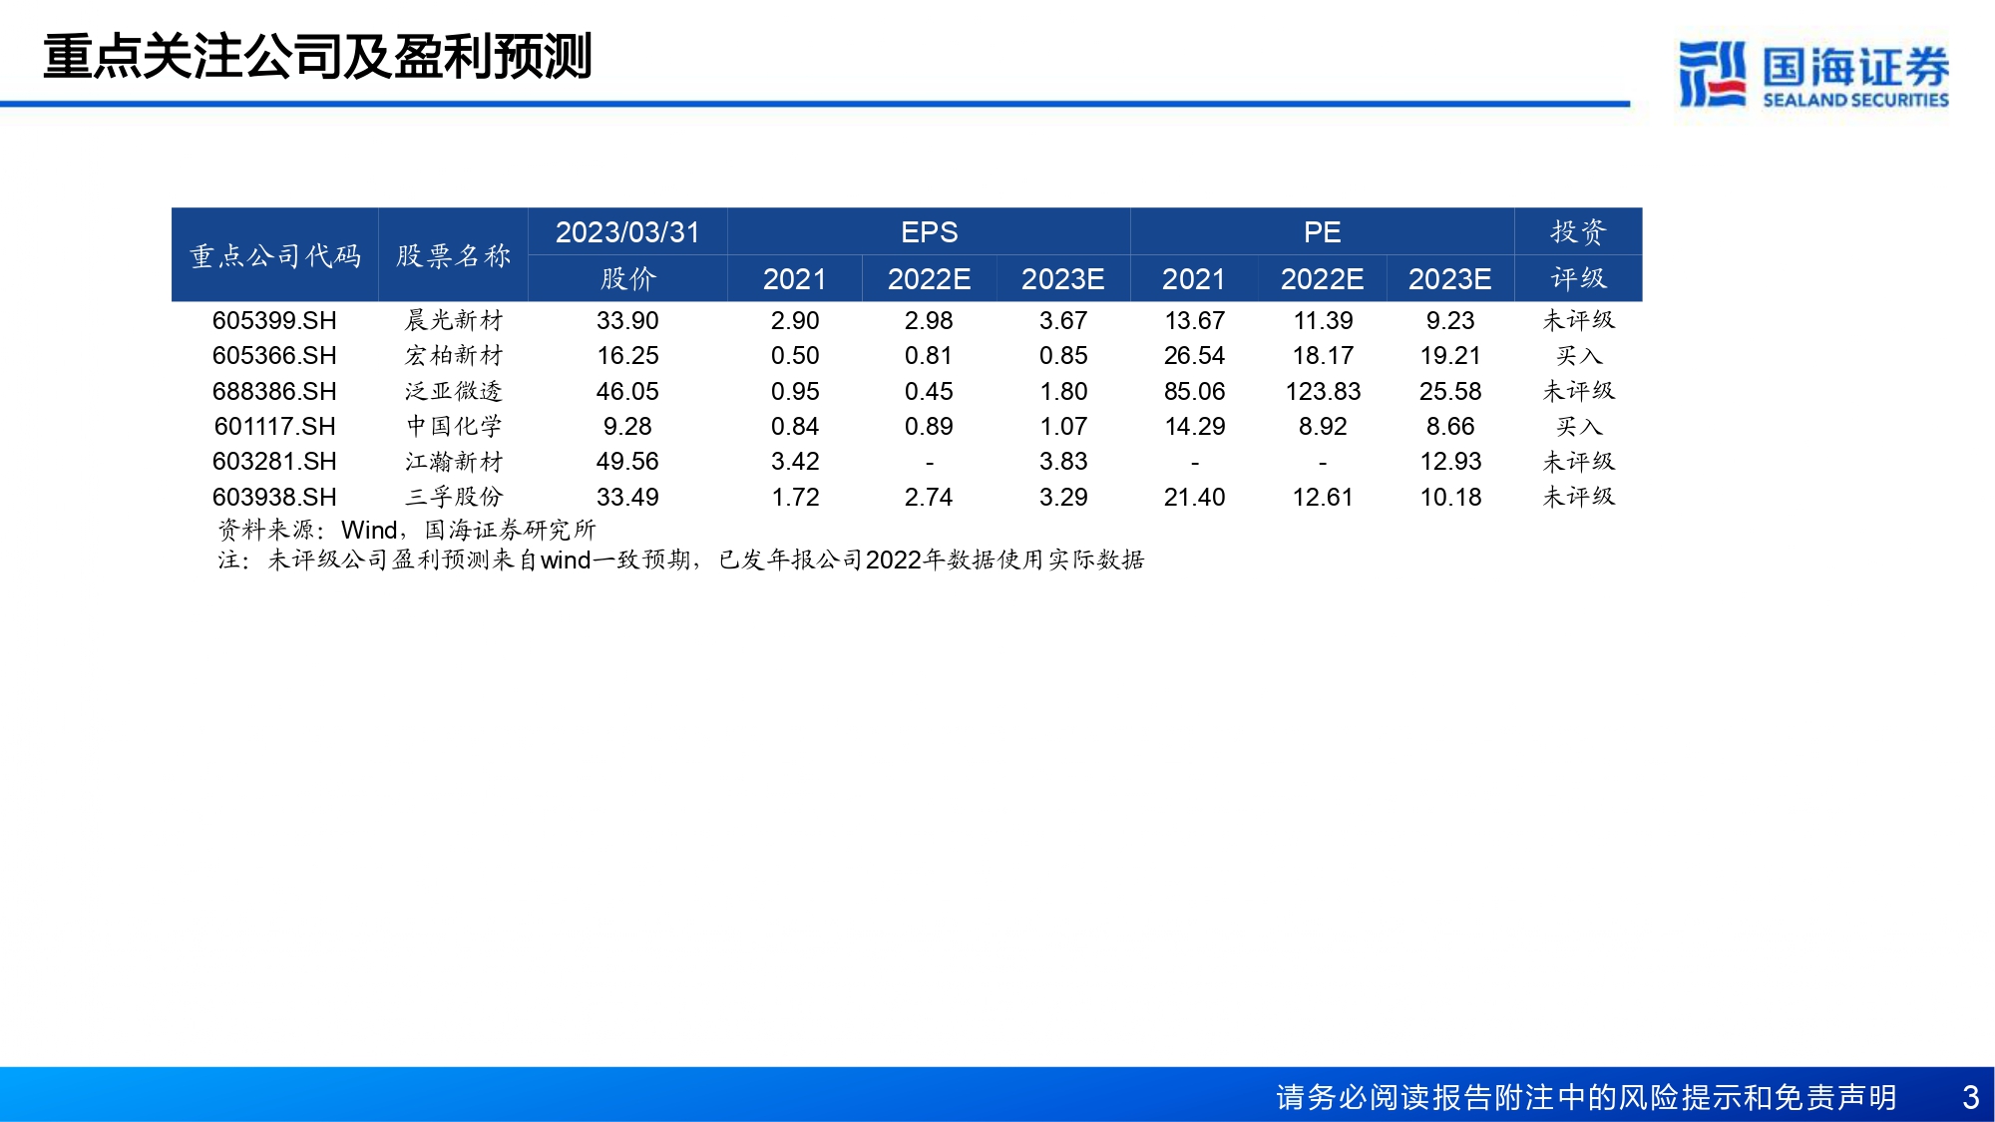Select the 重点公司代码 column header
Image resolution: width=1995 pixels, height=1122 pixels.
click(x=275, y=255)
